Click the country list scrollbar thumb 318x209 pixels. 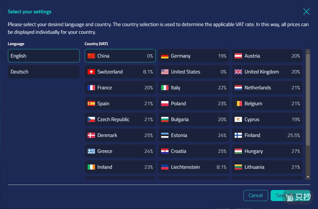click(x=308, y=100)
